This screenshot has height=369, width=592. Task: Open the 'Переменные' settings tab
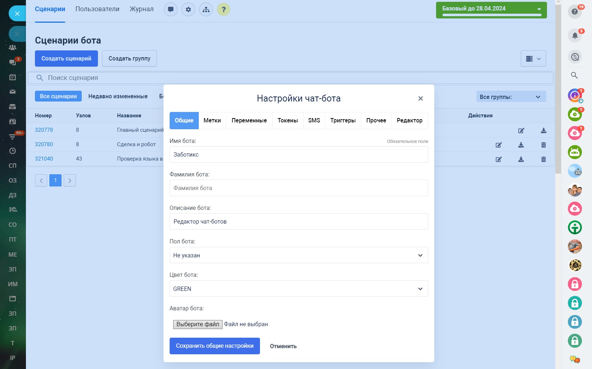tap(249, 121)
